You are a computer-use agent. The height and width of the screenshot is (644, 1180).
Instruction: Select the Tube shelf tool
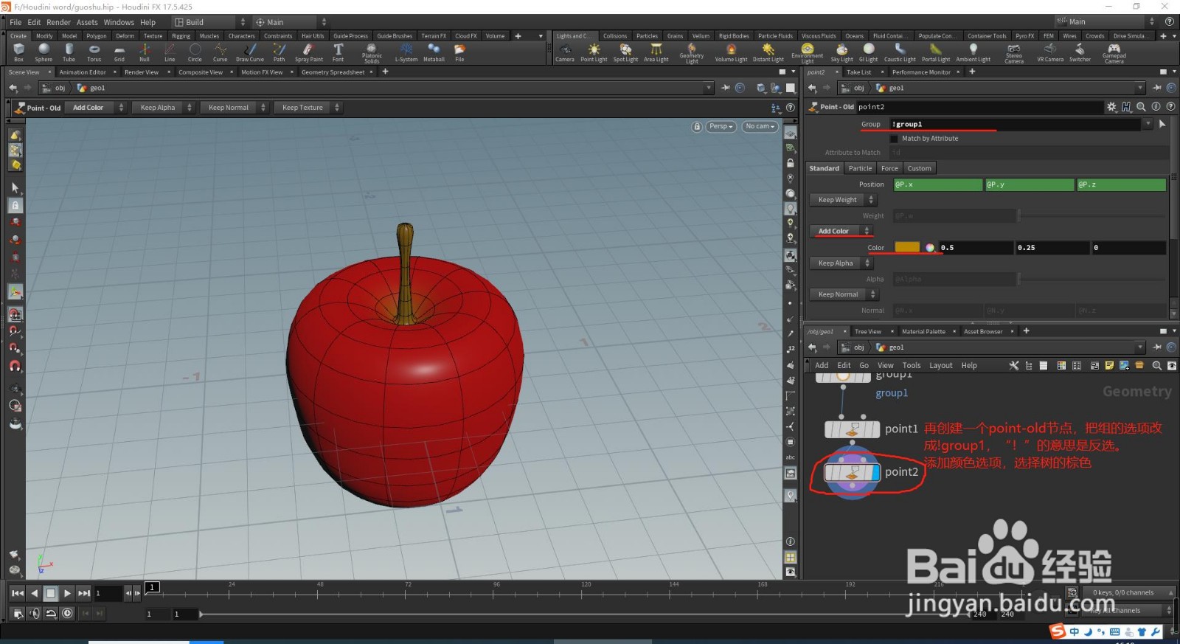point(69,52)
